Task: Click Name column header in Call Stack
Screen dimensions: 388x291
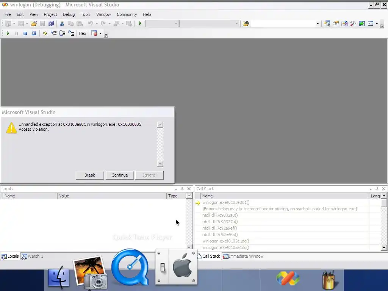Action: click(x=285, y=196)
